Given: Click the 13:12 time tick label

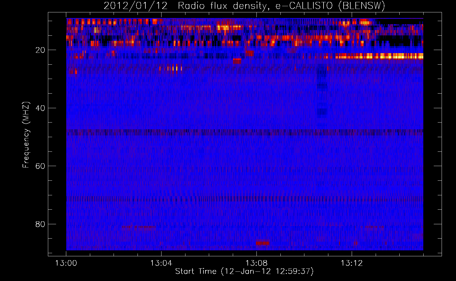Looking at the screenshot, I should click(352, 263).
